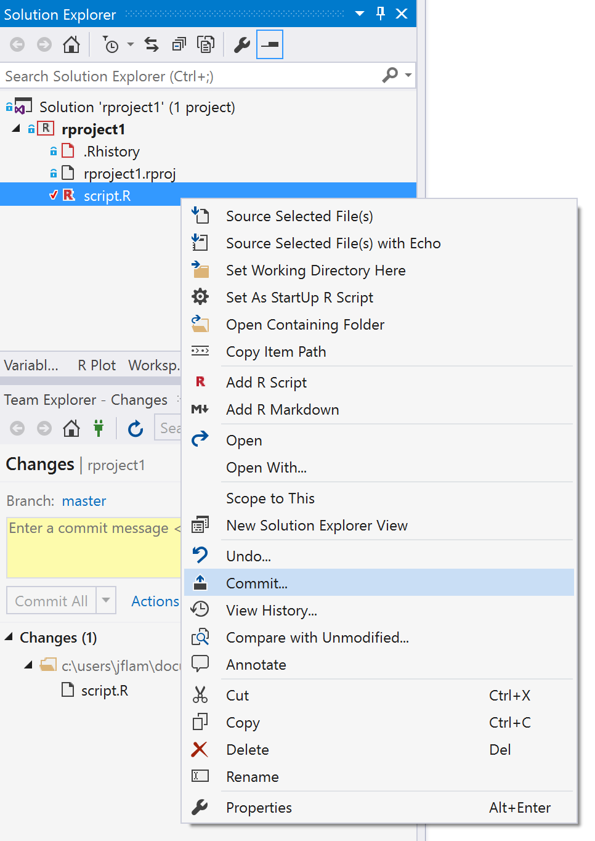Image resolution: width=595 pixels, height=841 pixels.
Task: Open Solution Explorer window position dropdown
Action: point(360,14)
